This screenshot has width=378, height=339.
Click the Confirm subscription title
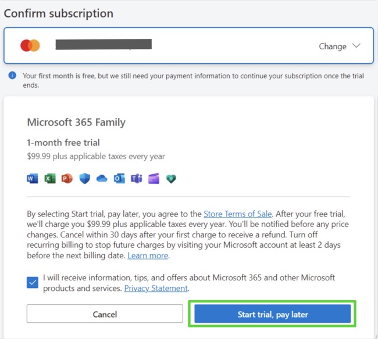pyautogui.click(x=59, y=13)
